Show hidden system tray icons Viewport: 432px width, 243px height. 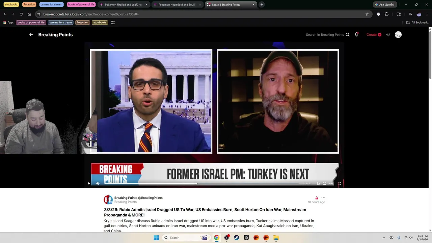coord(384,238)
